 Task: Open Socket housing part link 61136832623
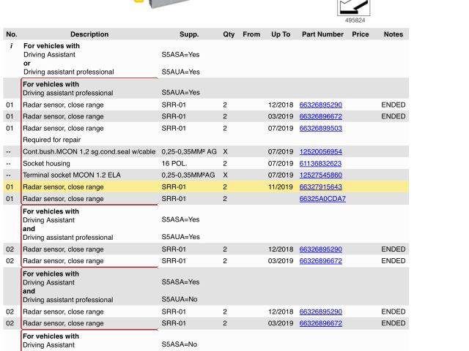point(320,163)
